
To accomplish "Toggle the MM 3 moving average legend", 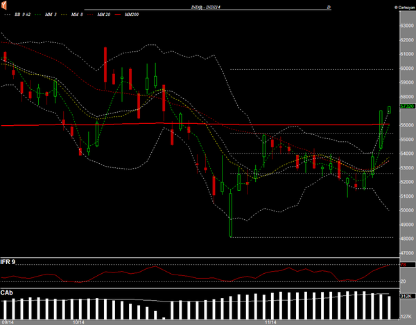I will [x=52, y=14].
